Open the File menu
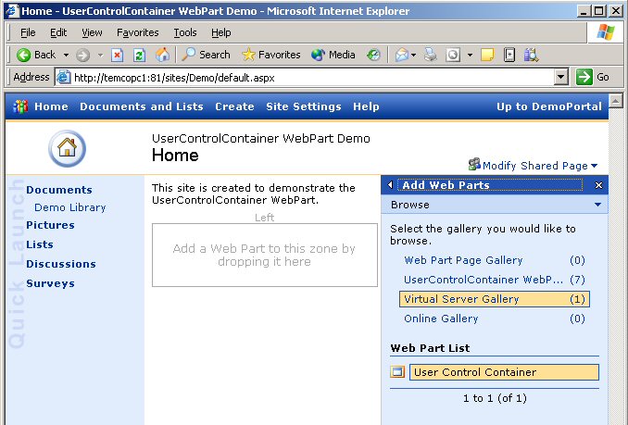This screenshot has height=425, width=628. click(28, 32)
